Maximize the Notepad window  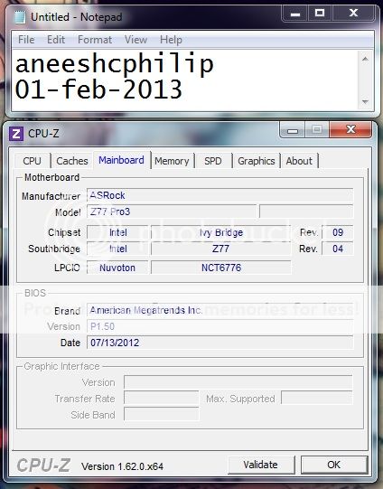click(320, 14)
